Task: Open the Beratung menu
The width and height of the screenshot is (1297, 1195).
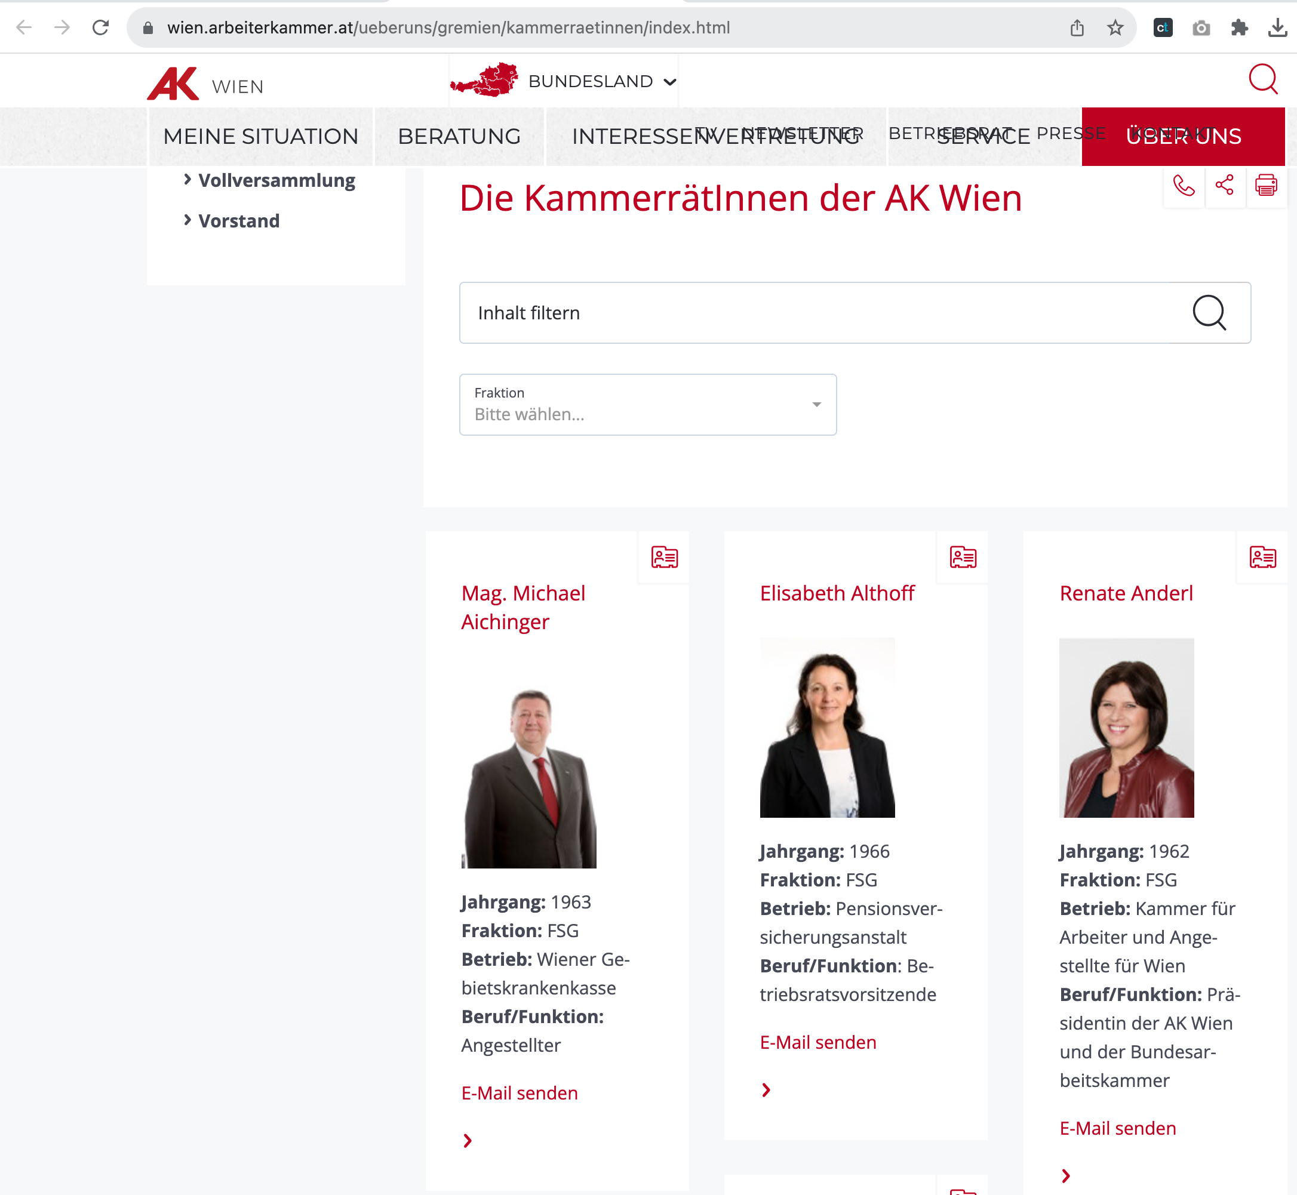Action: coord(459,137)
